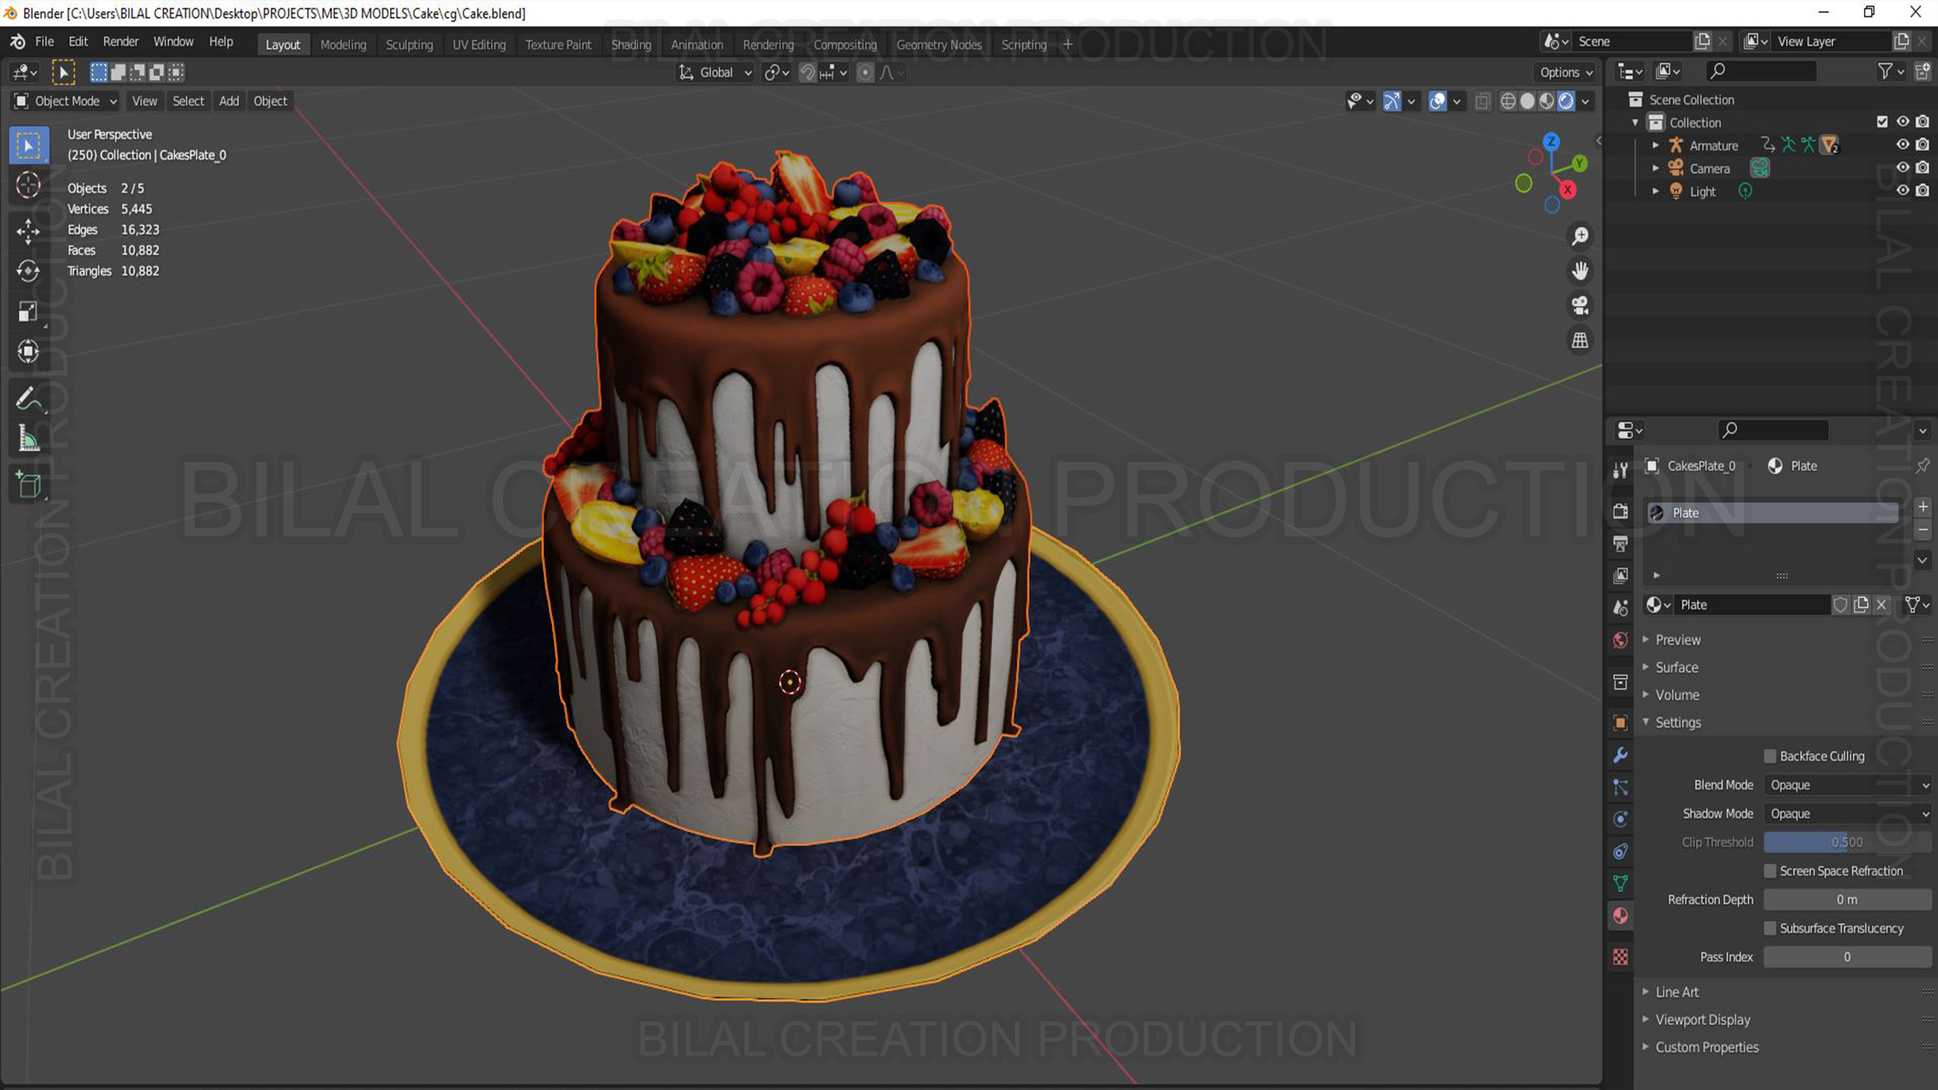1938x1090 pixels.
Task: Select the Scale tool
Action: [x=29, y=311]
